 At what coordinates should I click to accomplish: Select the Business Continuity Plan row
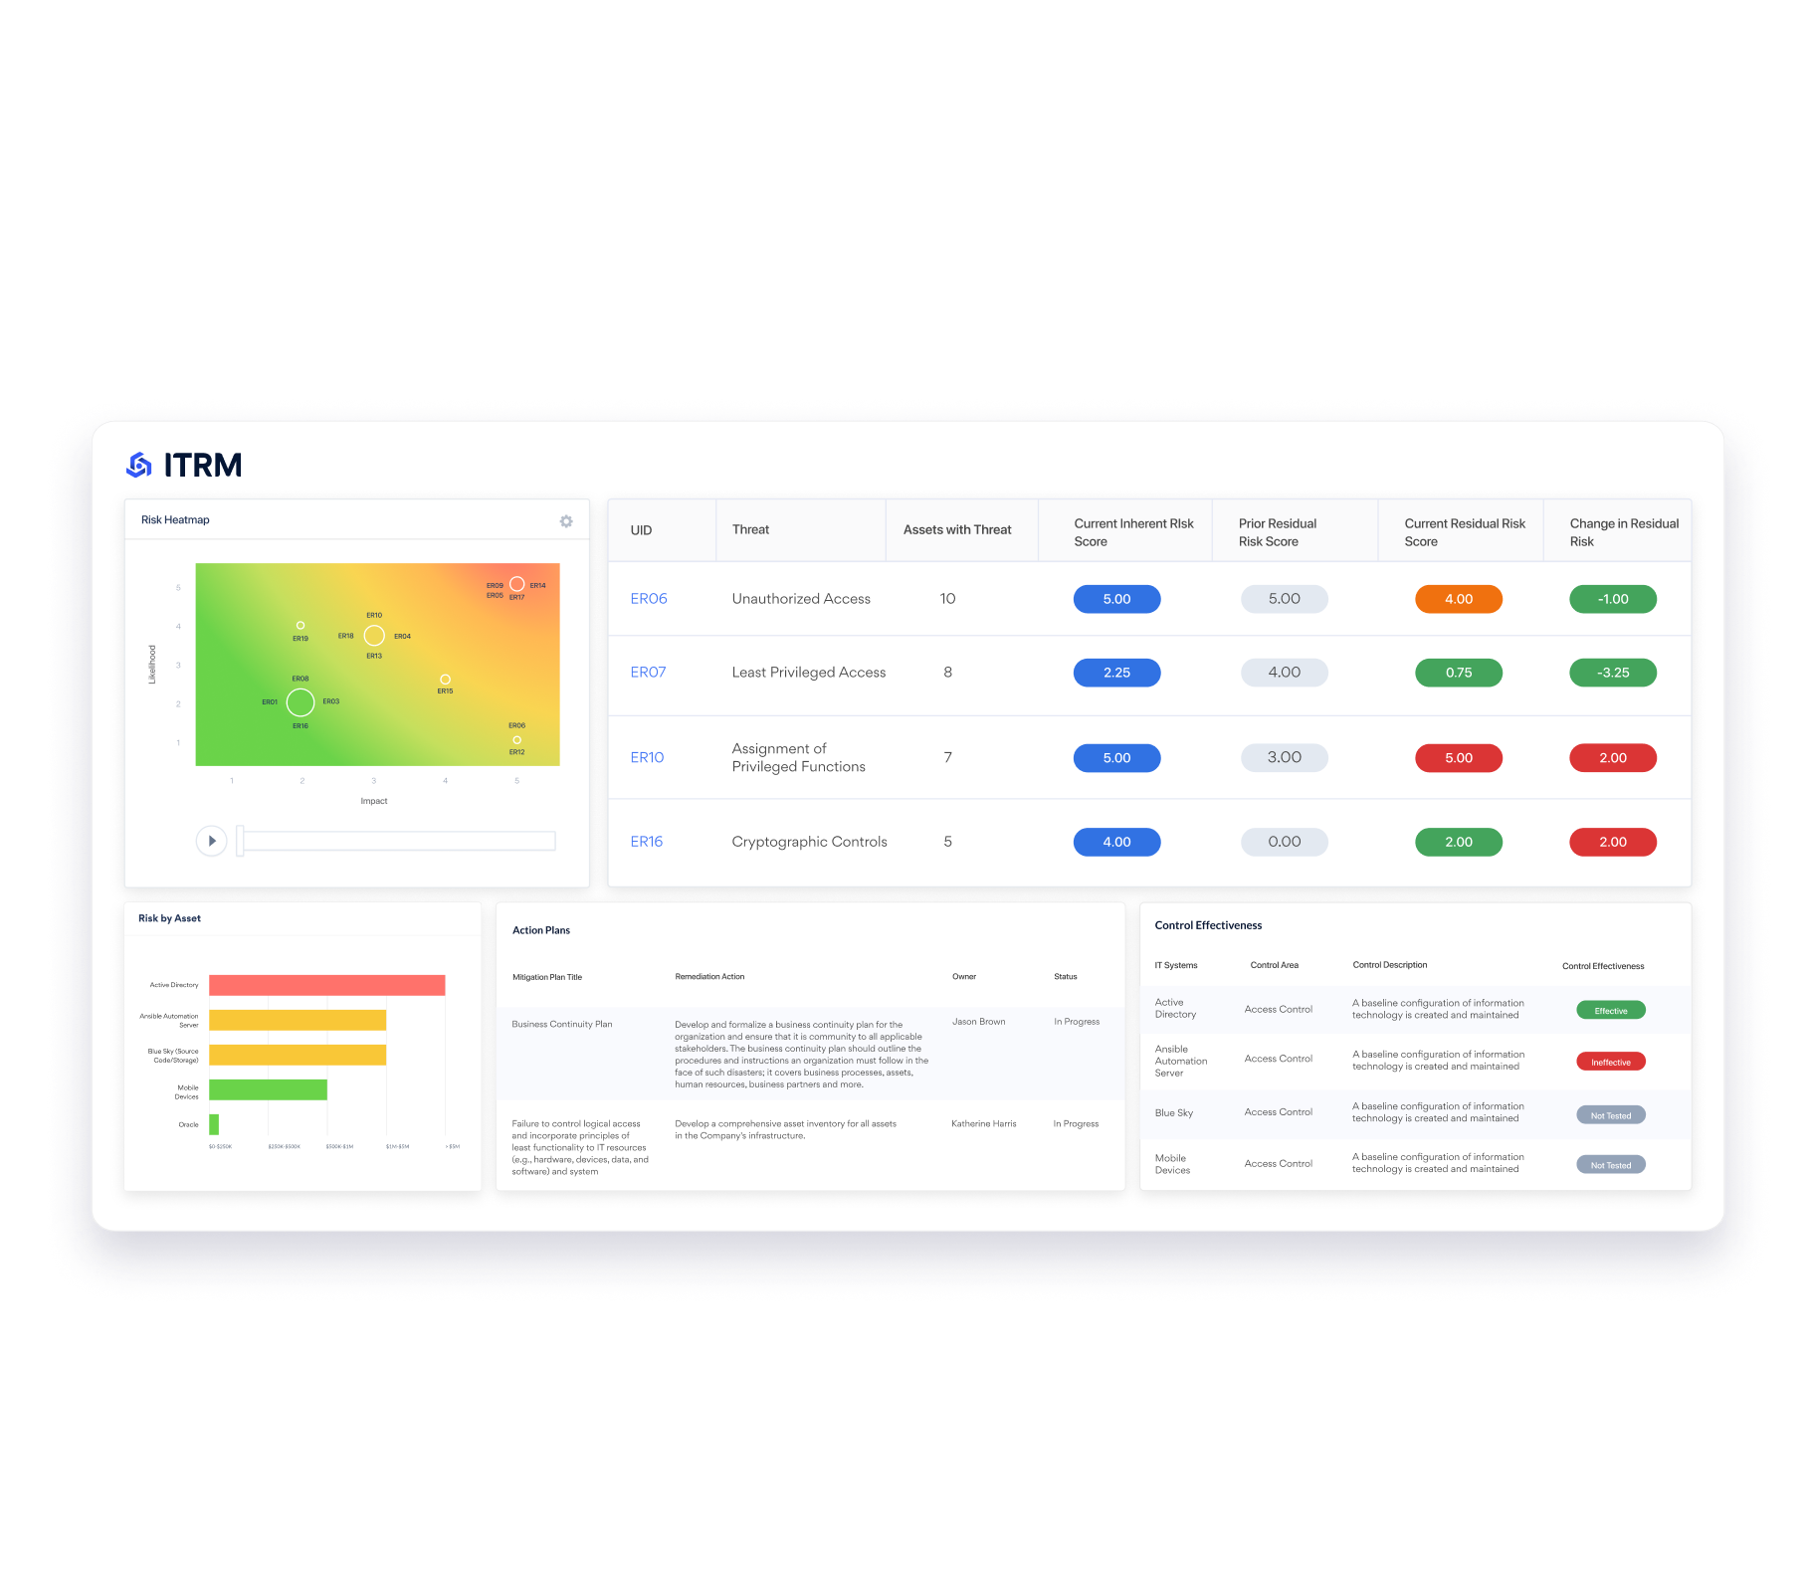[x=562, y=1024]
